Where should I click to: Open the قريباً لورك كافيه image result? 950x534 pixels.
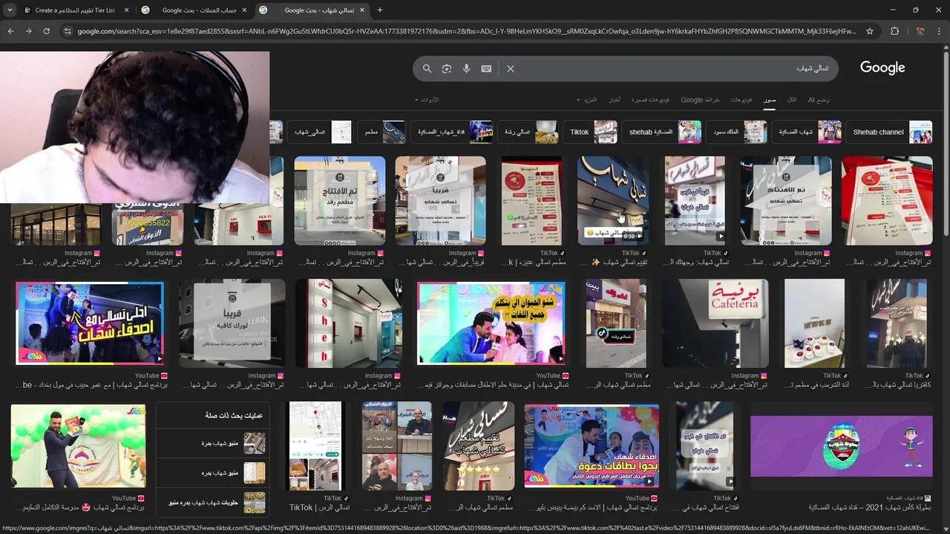[x=232, y=323]
